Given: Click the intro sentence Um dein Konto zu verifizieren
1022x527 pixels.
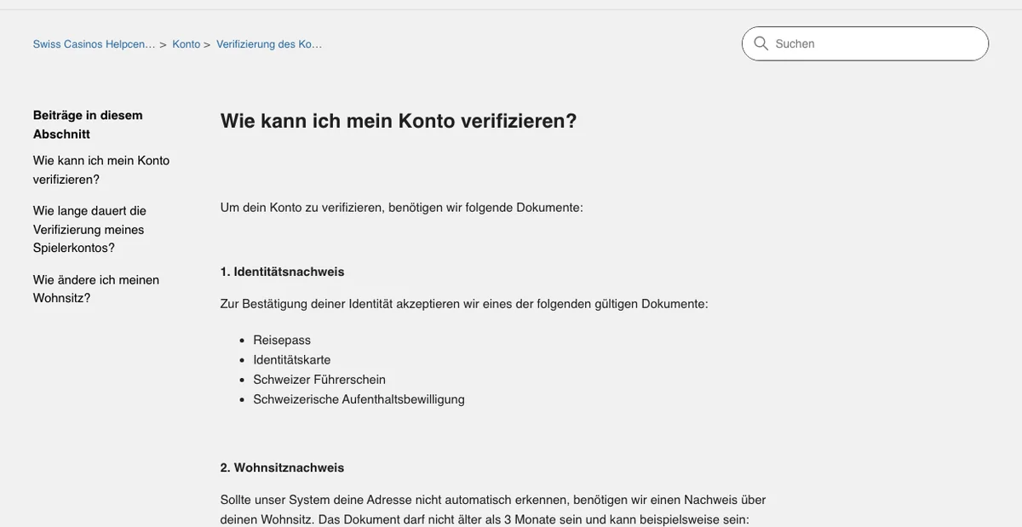Looking at the screenshot, I should tap(402, 207).
